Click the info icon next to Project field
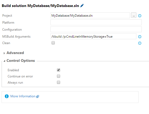The width and height of the screenshot is (149, 114). pyautogui.click(x=140, y=16)
